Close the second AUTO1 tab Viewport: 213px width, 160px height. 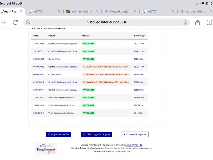point(173,11)
